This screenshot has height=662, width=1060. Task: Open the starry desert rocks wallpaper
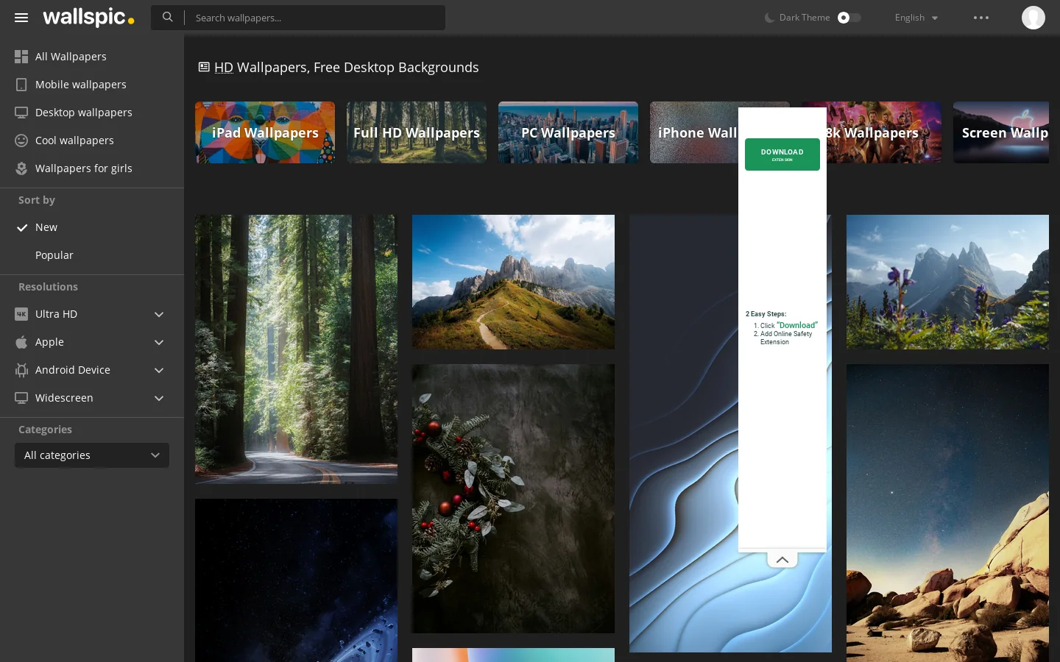point(947,513)
